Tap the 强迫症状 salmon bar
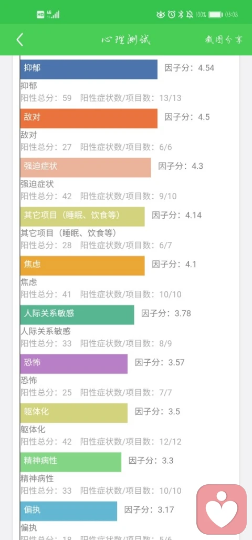Screen dimensions: 252x540 85,167
